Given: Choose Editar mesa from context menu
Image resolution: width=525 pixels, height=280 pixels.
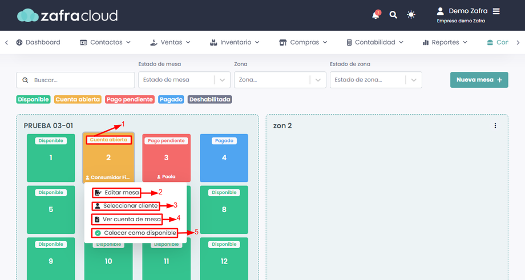Looking at the screenshot, I should point(116,192).
